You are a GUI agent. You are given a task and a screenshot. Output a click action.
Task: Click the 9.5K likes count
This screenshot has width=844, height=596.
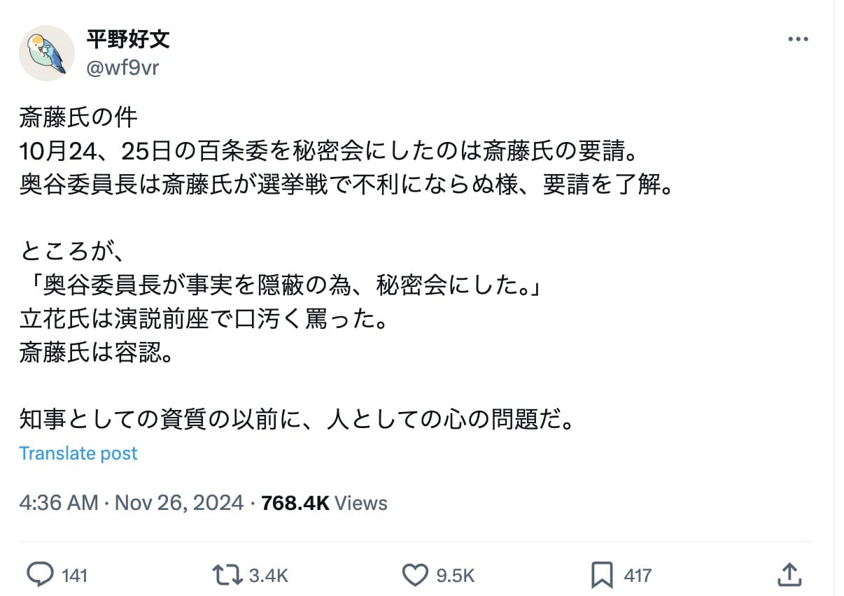[x=456, y=576]
